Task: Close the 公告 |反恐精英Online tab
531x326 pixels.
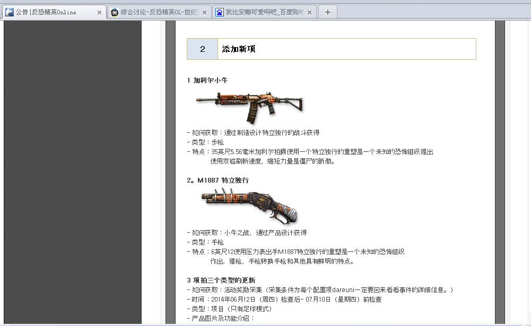Action: (99, 13)
